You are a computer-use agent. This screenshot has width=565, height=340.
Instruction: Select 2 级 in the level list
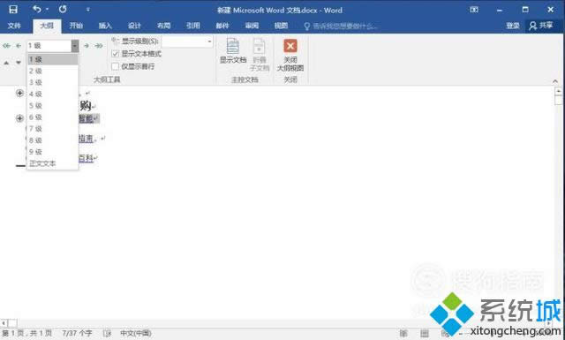tap(53, 71)
